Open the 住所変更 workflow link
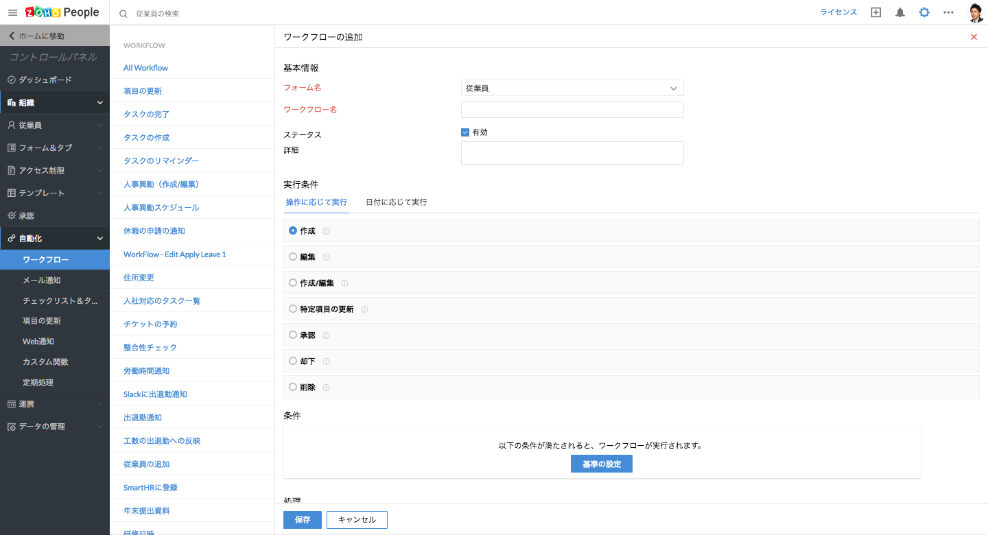The image size is (988, 535). click(x=139, y=278)
